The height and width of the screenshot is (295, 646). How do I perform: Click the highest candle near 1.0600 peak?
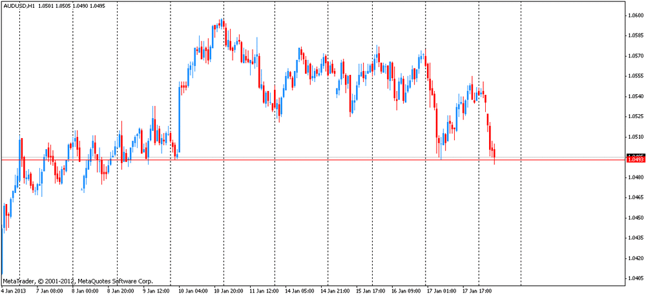[221, 23]
